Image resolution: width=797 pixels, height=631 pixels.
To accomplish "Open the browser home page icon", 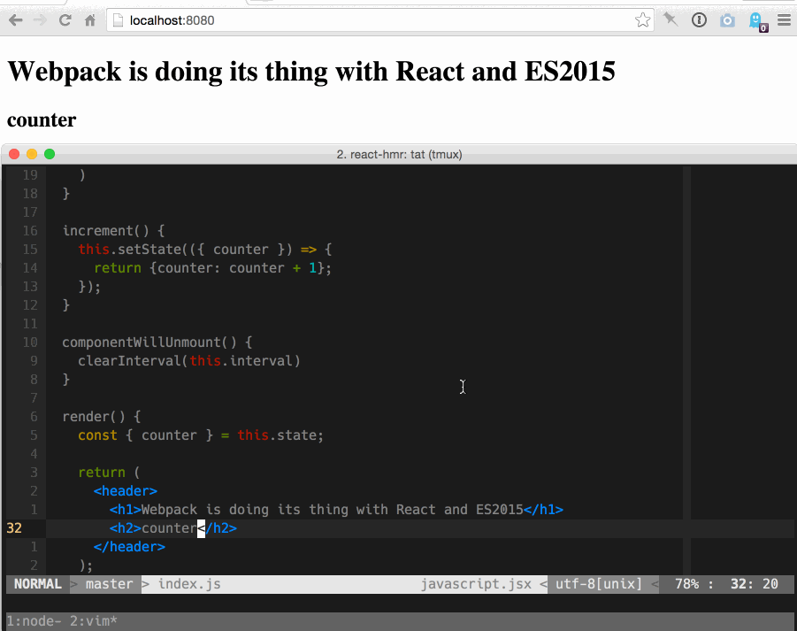I will (x=90, y=20).
